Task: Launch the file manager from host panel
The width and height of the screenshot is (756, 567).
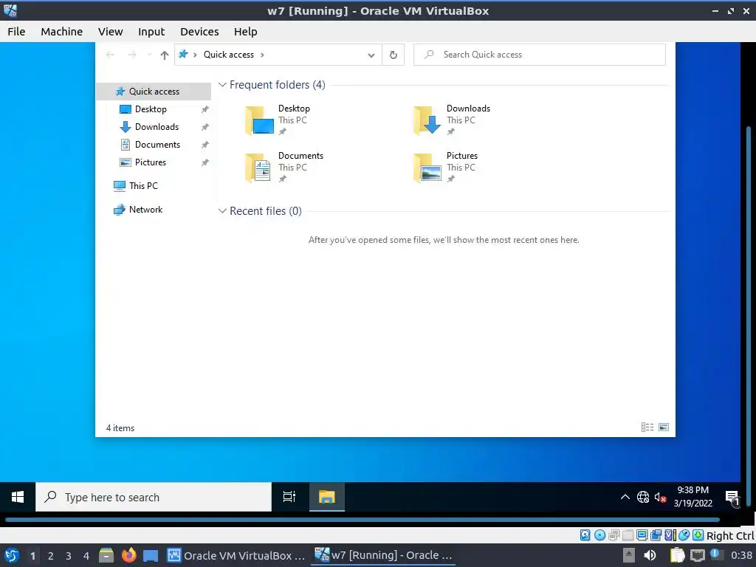Action: 106,555
